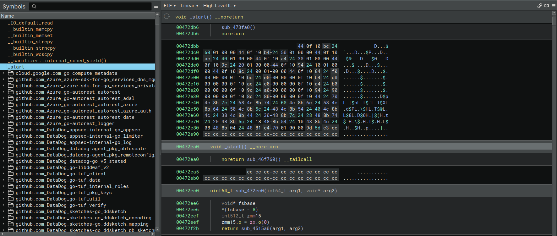The image size is (557, 236).
Task: Open the Linear view mode dropdown
Action: click(x=189, y=6)
